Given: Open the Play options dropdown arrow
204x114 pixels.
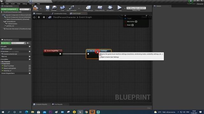Looking at the screenshot, I should tap(125, 9).
